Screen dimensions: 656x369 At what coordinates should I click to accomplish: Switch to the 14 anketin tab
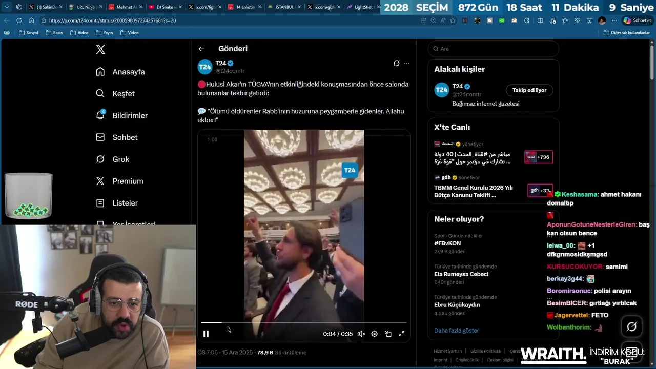click(245, 7)
